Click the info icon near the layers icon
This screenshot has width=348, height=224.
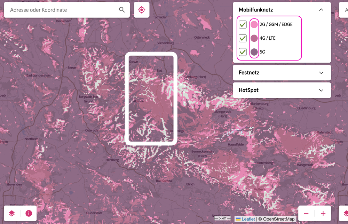pos(29,213)
